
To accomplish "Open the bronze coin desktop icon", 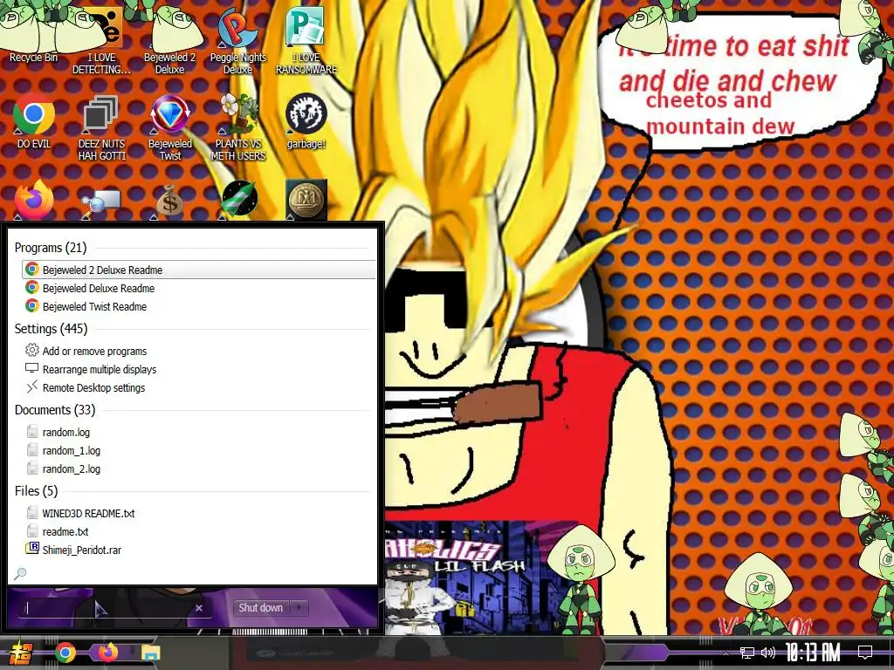I will (x=306, y=200).
